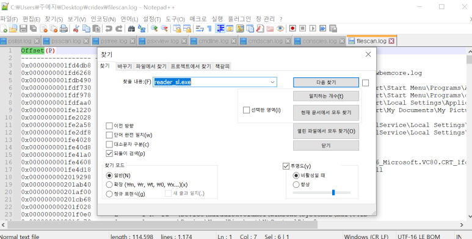
Task: Create a new file with New toolbar icon
Action: click(4, 29)
